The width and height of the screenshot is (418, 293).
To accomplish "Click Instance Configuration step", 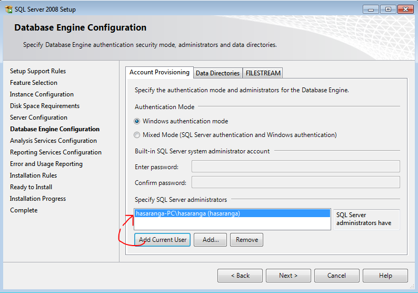I will [x=42, y=94].
